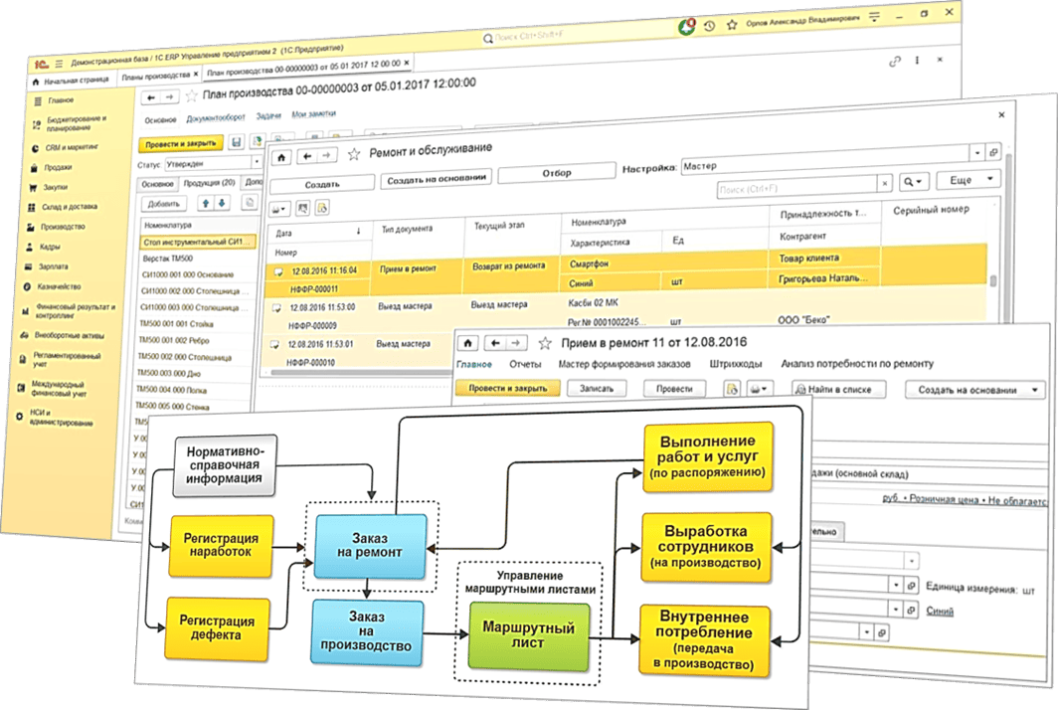Move row up with the blue up arrow
The image size is (1058, 710).
click(206, 203)
